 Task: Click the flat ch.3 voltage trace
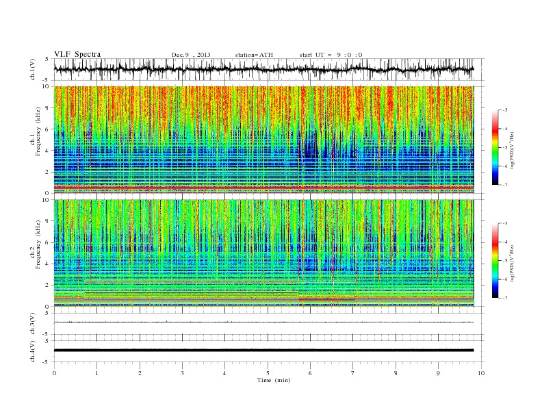tap(263, 322)
